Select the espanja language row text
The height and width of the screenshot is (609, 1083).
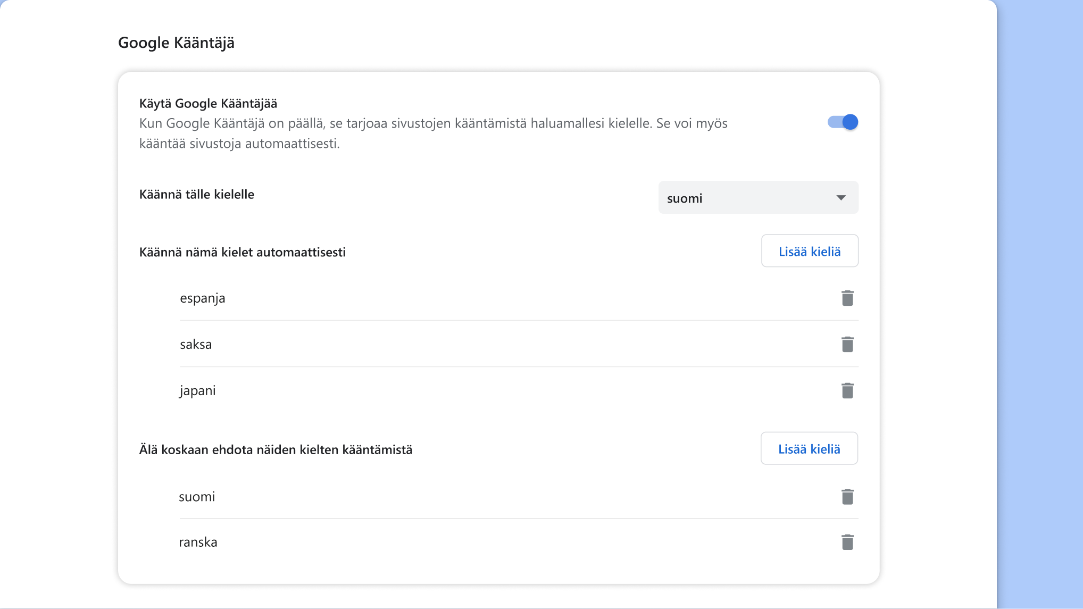click(202, 298)
